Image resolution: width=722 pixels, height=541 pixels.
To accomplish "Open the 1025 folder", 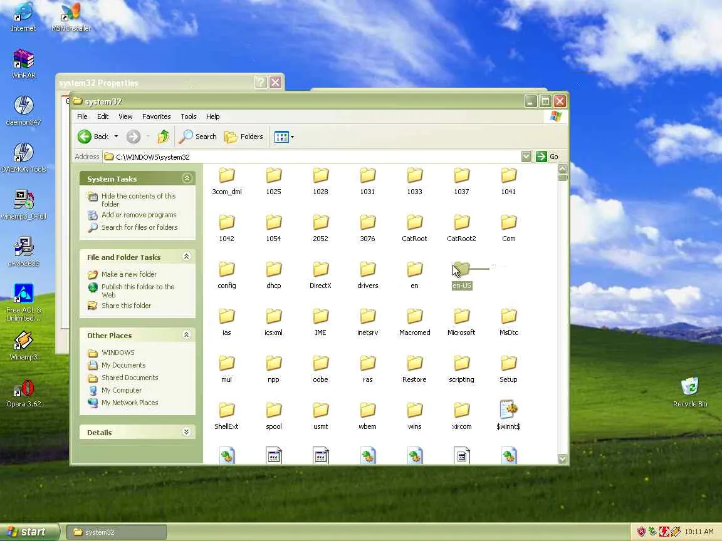I will 273,181.
